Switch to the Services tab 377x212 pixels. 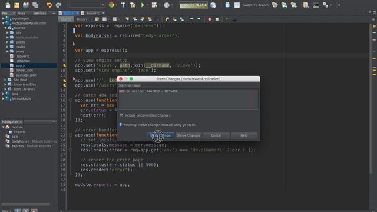[x=39, y=13]
